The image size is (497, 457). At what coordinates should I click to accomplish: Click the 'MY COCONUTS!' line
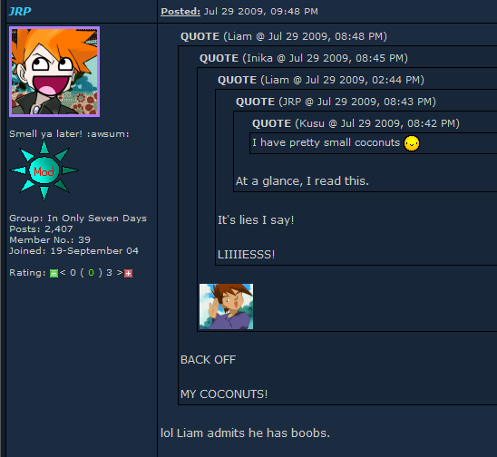coord(224,394)
